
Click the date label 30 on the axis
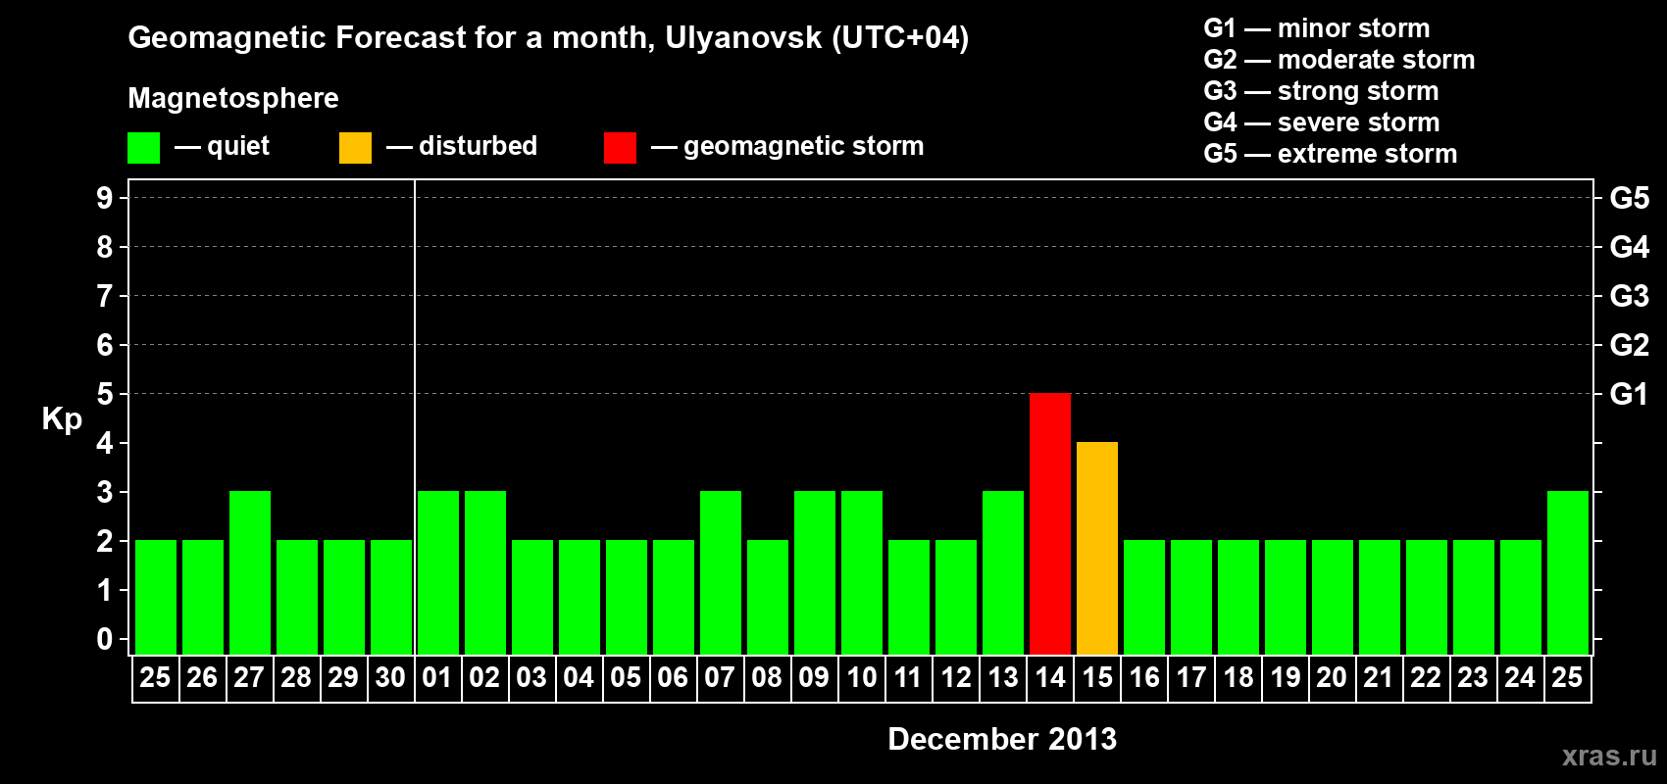[x=390, y=678]
